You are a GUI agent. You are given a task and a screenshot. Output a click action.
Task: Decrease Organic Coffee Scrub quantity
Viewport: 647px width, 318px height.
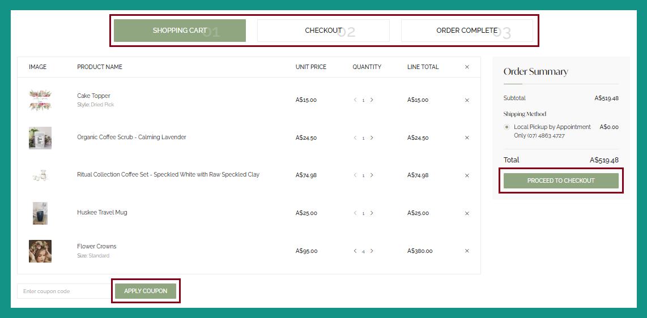pyautogui.click(x=355, y=137)
